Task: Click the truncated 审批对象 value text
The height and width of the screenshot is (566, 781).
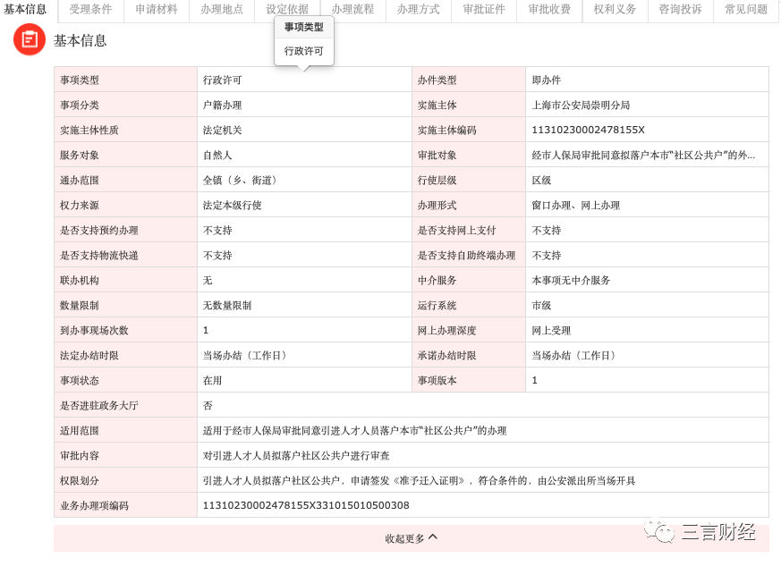Action: tap(643, 155)
